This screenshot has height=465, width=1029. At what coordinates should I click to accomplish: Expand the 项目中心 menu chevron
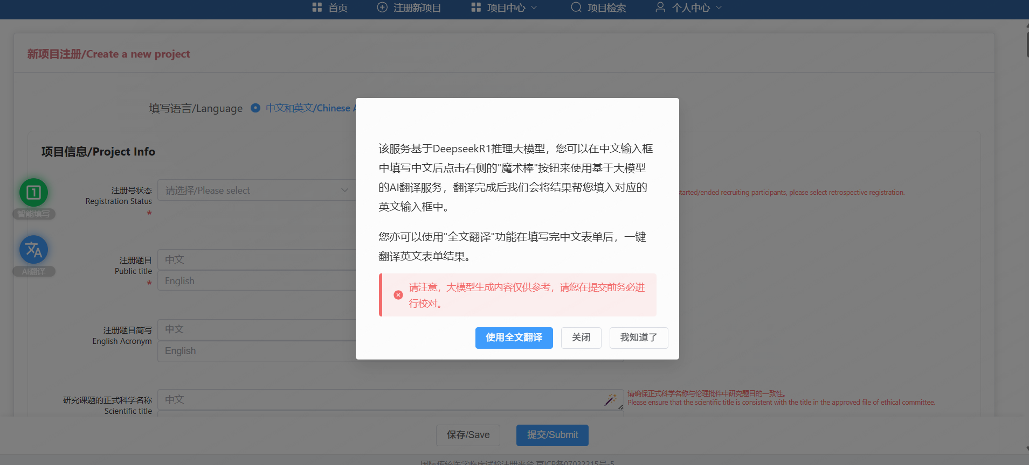coord(534,8)
